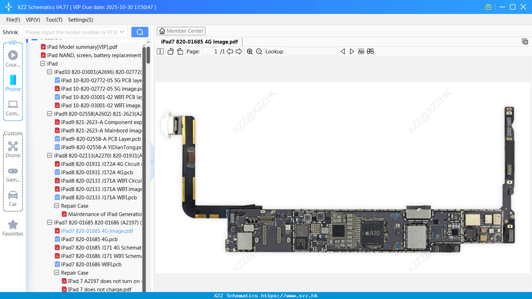
Task: Open iPad8 820-01931 J172A 4G.pcb
Action: point(94,172)
